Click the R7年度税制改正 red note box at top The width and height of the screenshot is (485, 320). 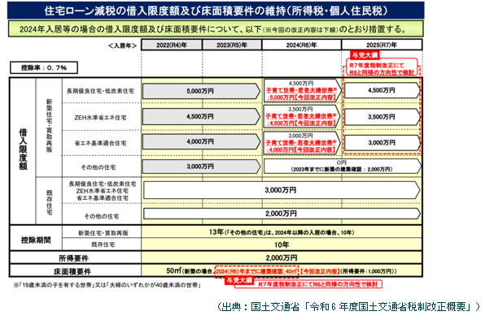382,68
